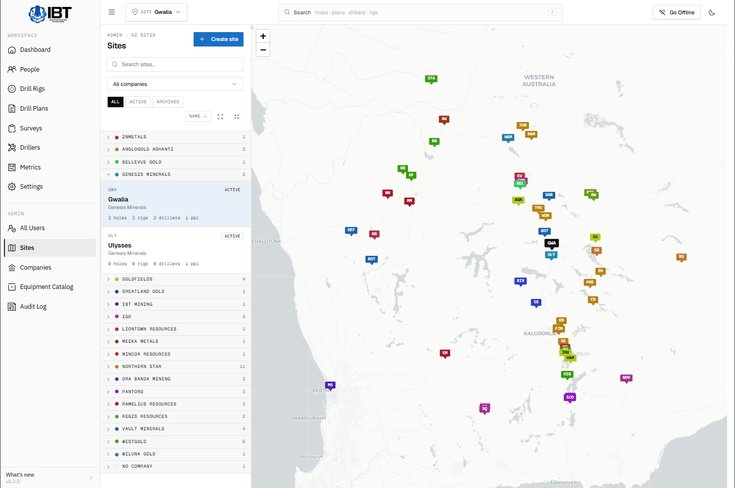Click the RIV map marker

(521, 281)
